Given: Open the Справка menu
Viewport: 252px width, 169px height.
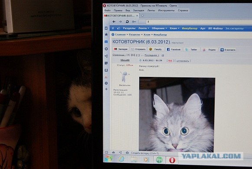Looking at the screenshot, I should 183,10.
